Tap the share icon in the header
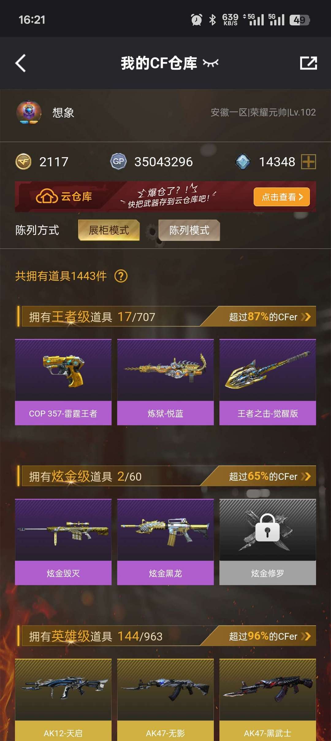 tap(308, 63)
